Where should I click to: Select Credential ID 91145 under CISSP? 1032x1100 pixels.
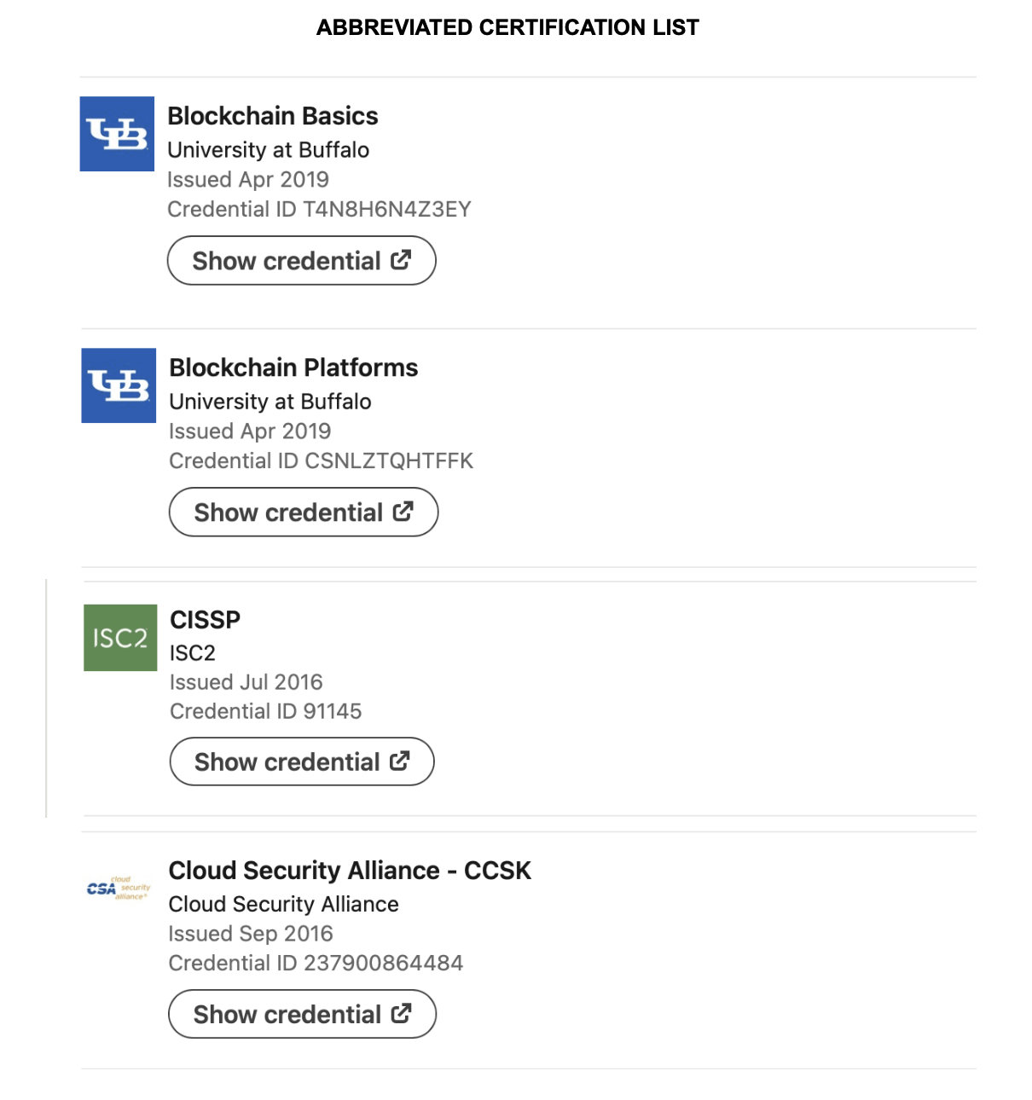tap(265, 710)
